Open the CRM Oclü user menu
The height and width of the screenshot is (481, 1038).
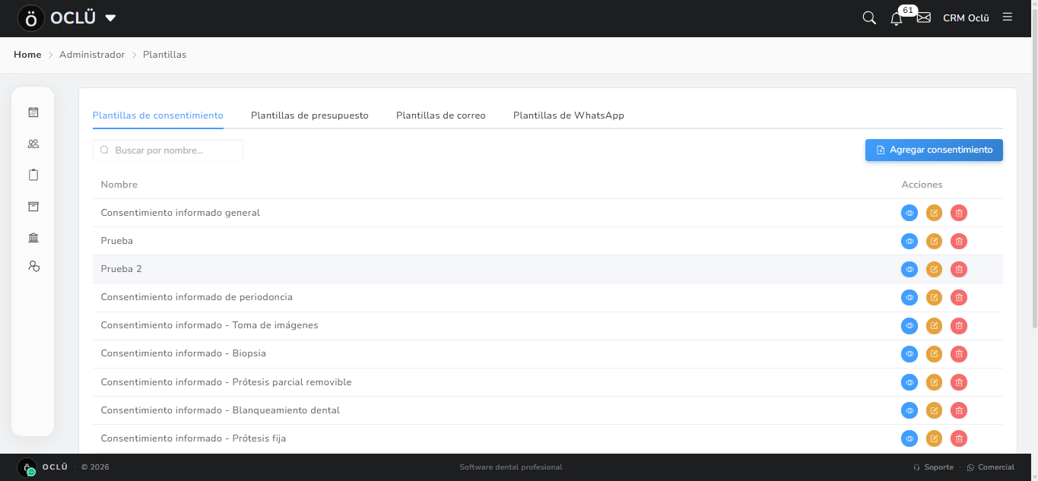coord(966,18)
